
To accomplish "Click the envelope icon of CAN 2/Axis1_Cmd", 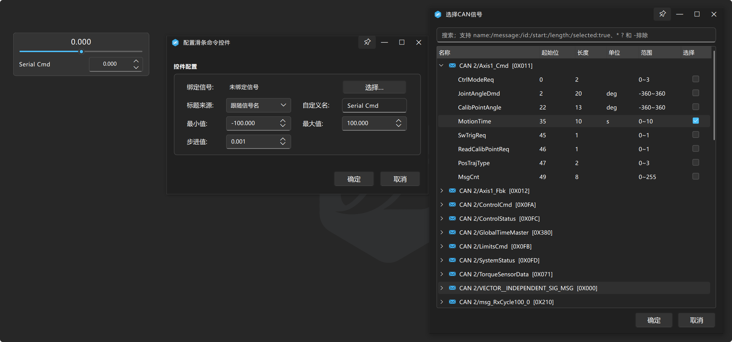I will coord(452,65).
